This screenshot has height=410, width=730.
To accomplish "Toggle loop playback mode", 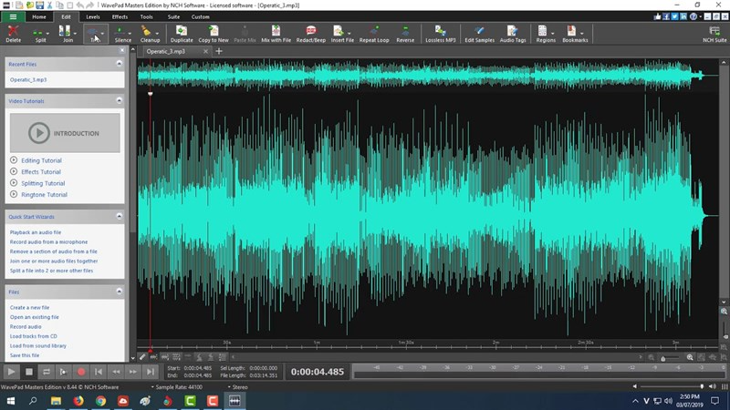I will pos(47,372).
